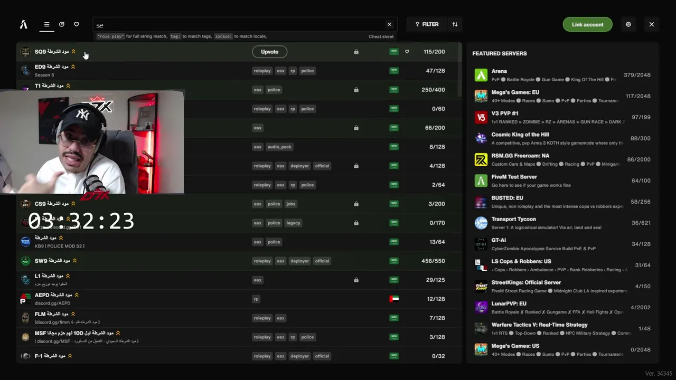Open settings with the gear icon

coord(628,24)
